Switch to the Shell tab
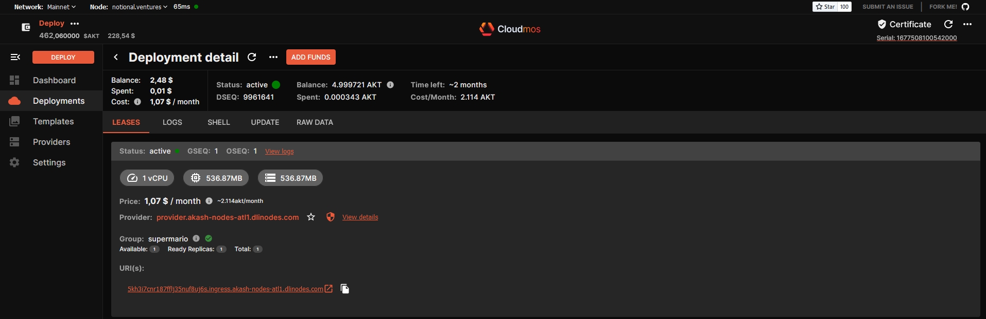The width and height of the screenshot is (986, 319). (x=219, y=122)
